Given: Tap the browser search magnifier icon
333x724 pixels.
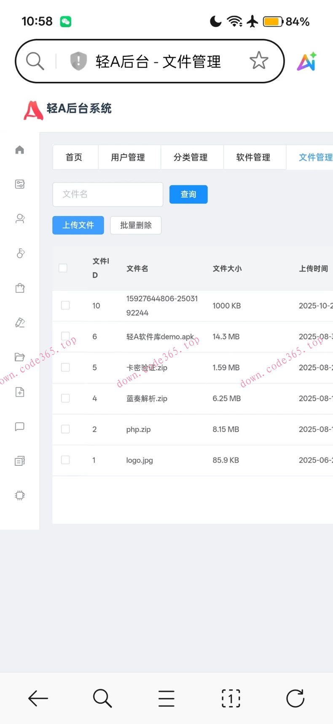Looking at the screenshot, I should 35,61.
